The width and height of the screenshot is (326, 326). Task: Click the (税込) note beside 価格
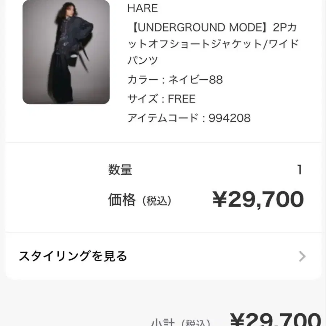pyautogui.click(x=156, y=201)
